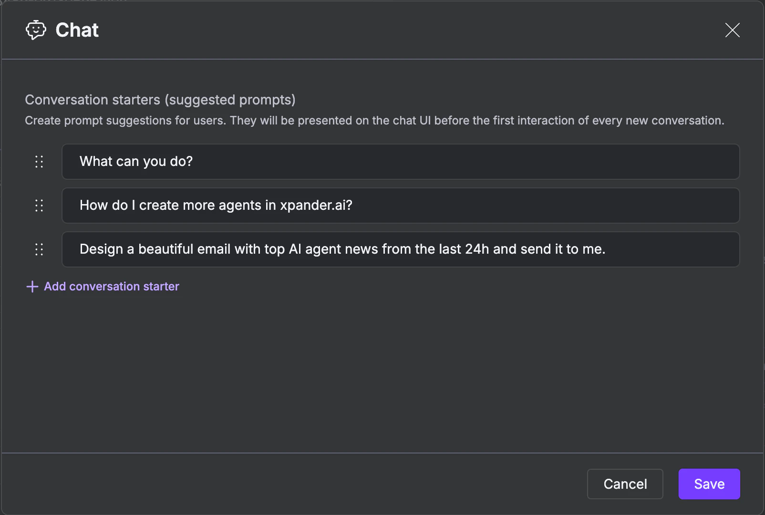Click the Chat title text
This screenshot has width=765, height=515.
77,30
